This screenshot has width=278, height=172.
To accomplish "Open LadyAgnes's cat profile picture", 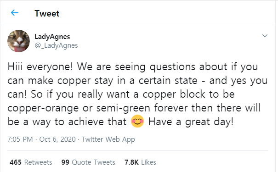I will pos(19,41).
